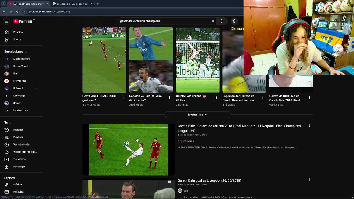Open options for Golazo de CHILENA short
Viewport: 354px width, 199px height.
pyautogui.click(x=310, y=98)
